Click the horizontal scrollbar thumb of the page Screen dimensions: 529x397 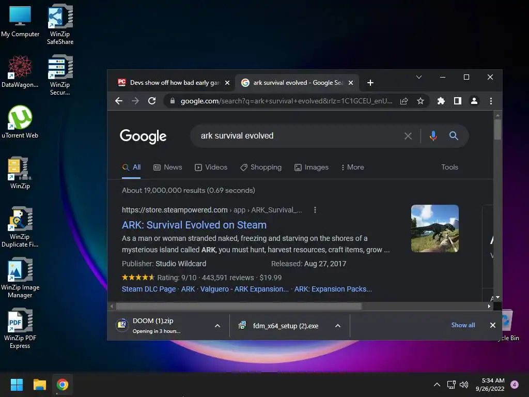239,306
